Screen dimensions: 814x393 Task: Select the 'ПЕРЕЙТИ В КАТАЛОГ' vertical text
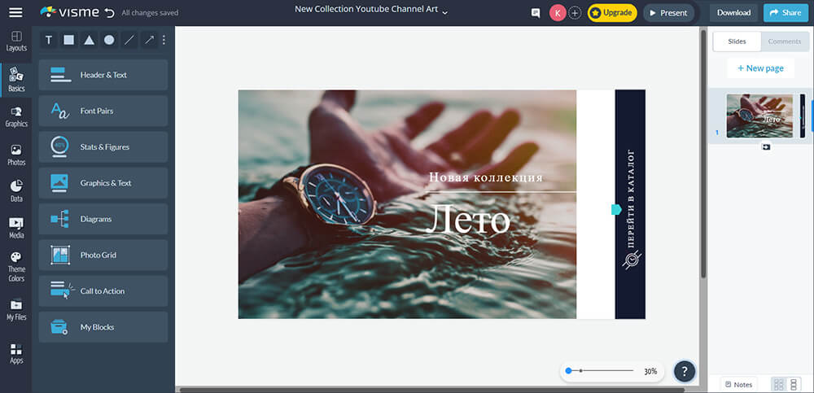[632, 198]
